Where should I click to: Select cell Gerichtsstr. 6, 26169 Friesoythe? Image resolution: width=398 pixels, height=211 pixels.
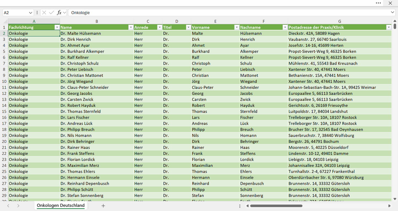click(x=340, y=105)
